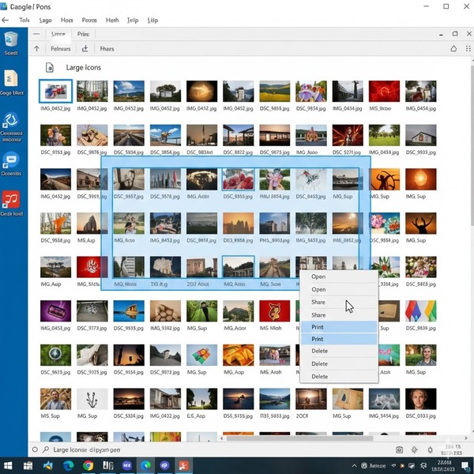
Task: Select the blue lake thumbnail DSC_9335.jpg
Action: 129,310
